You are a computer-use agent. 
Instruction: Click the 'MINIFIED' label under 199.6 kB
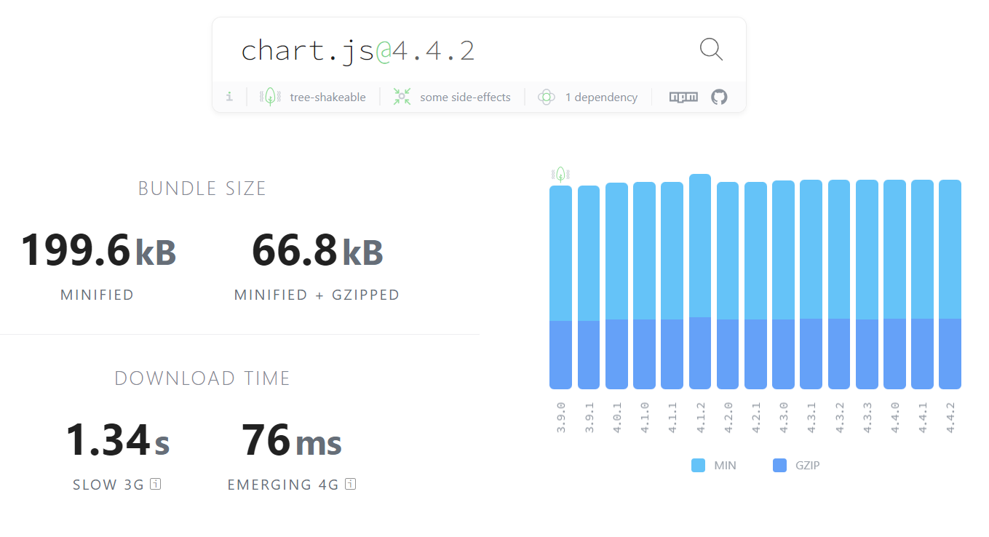[x=97, y=295]
